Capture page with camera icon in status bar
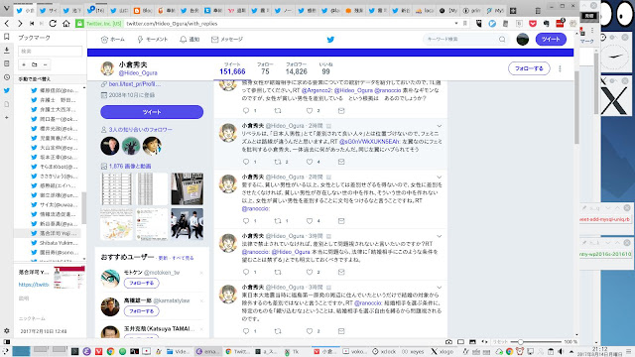This screenshot has height=357, width=635. coord(448,342)
